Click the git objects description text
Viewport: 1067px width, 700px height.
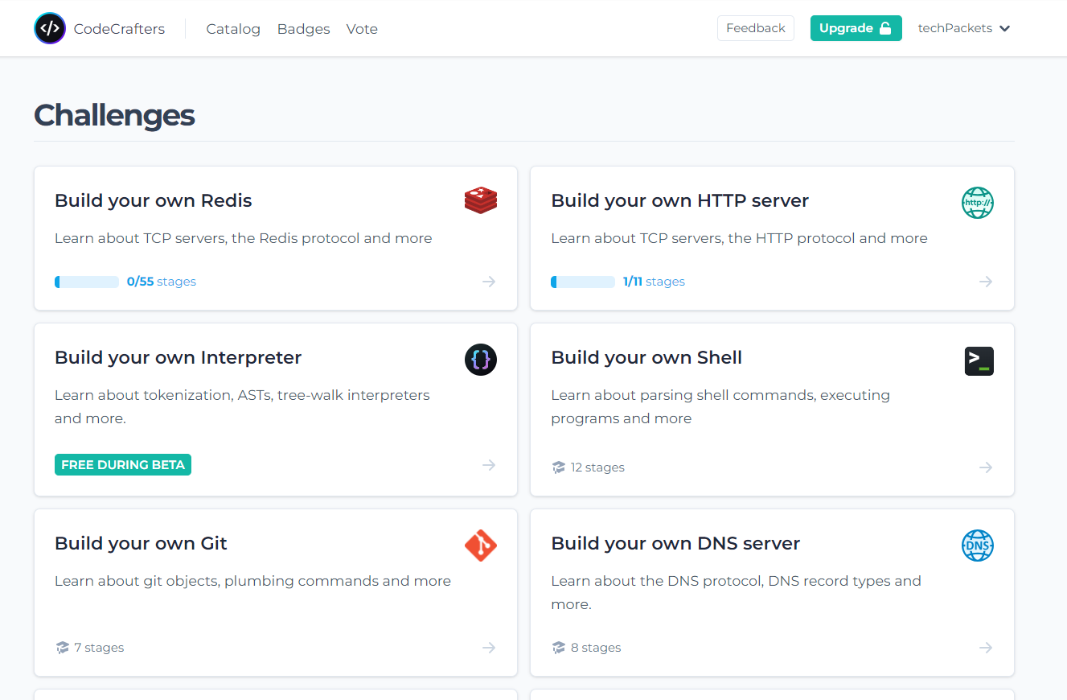point(252,581)
